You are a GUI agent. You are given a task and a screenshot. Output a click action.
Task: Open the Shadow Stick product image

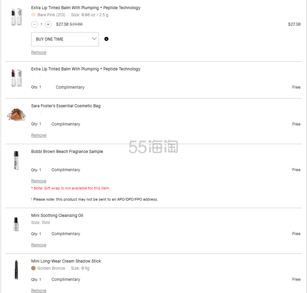pyautogui.click(x=16, y=270)
